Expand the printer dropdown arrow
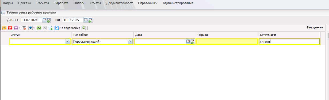Viewport: 329px width, 100px height. (x=34, y=28)
